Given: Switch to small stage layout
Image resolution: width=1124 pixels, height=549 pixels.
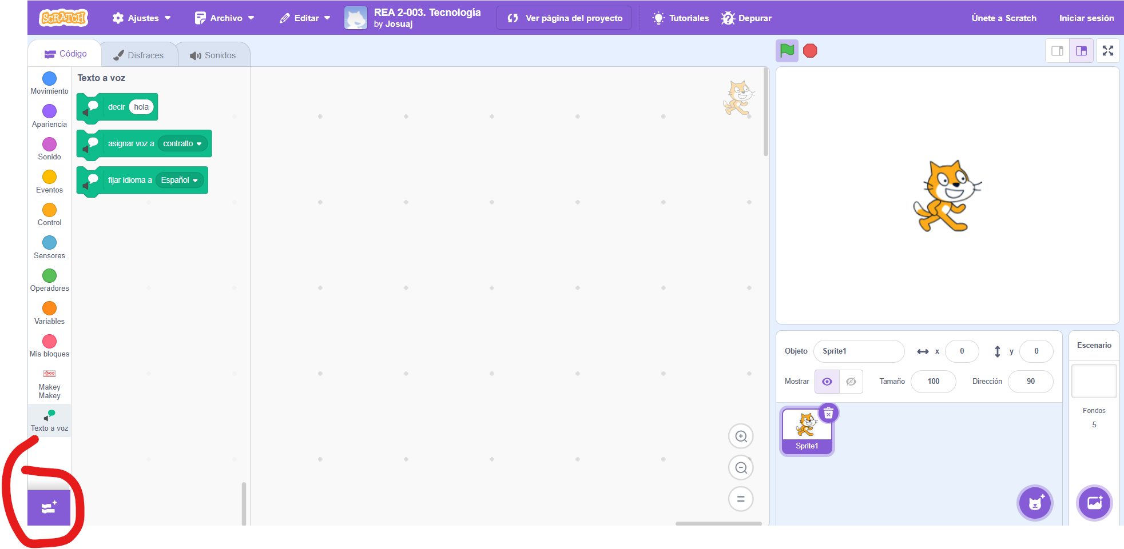Looking at the screenshot, I should [x=1058, y=51].
